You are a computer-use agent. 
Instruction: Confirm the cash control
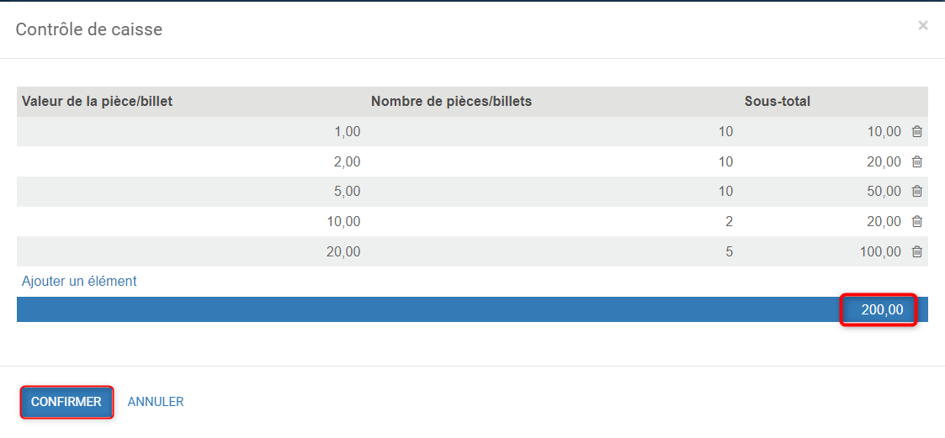pyautogui.click(x=66, y=402)
